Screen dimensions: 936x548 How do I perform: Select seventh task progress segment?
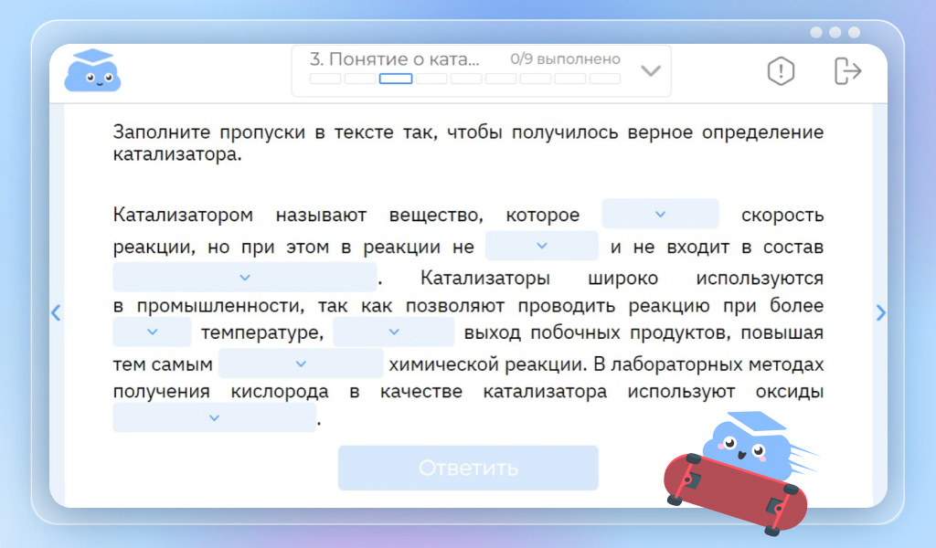click(536, 79)
